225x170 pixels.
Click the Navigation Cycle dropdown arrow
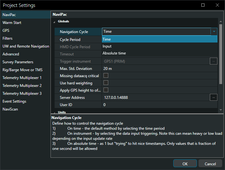[x=214, y=31]
